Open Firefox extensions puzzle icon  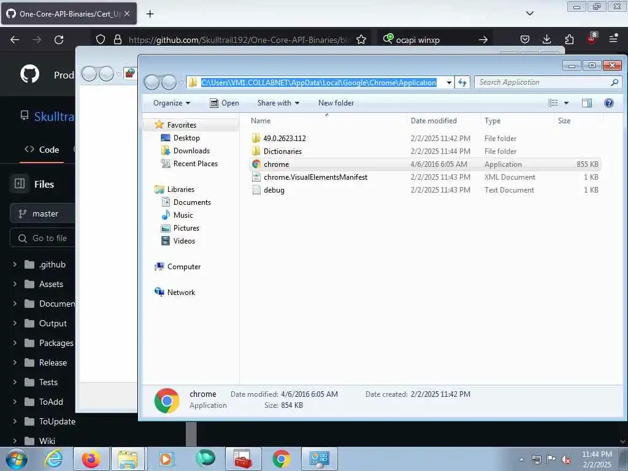point(569,39)
